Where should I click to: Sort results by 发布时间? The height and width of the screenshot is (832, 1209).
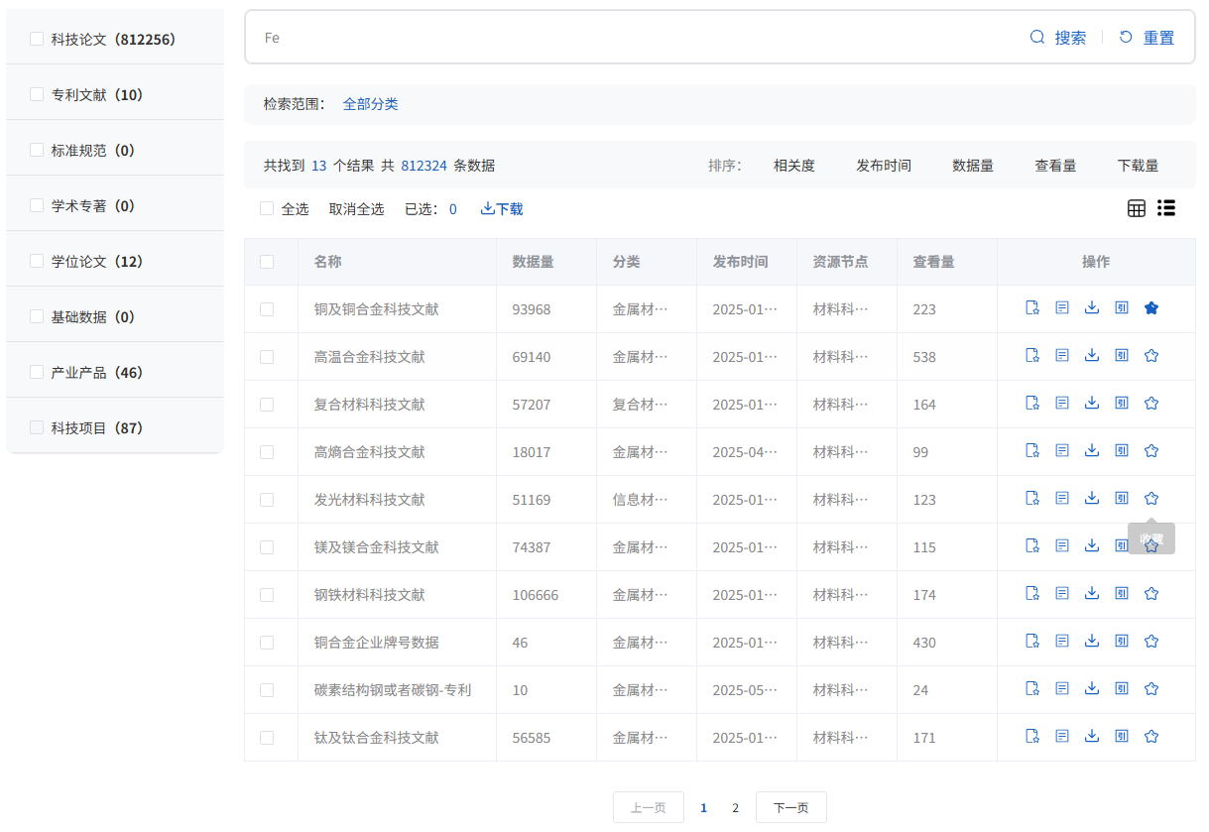point(883,166)
